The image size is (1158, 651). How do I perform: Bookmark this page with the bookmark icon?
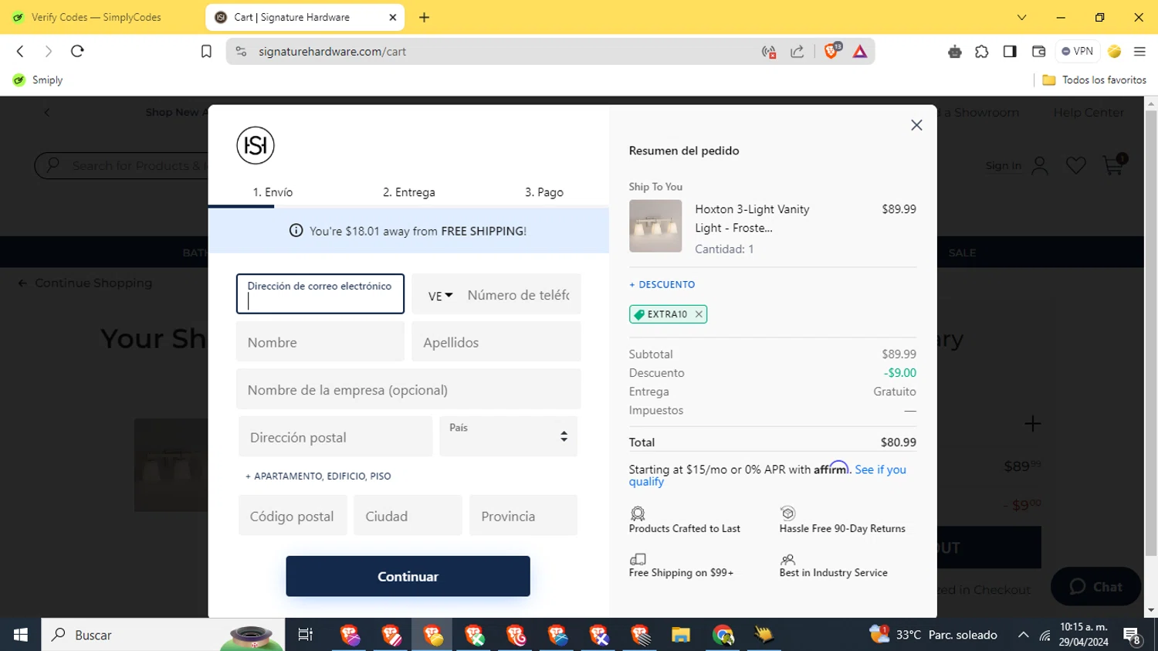(206, 52)
